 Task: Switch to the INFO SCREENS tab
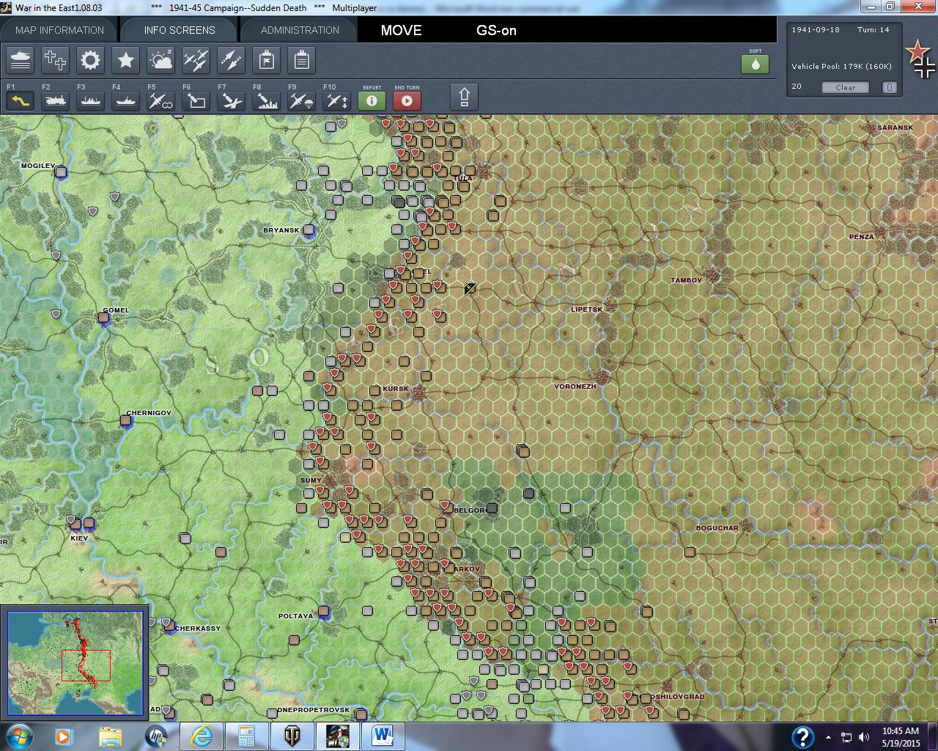(180, 30)
